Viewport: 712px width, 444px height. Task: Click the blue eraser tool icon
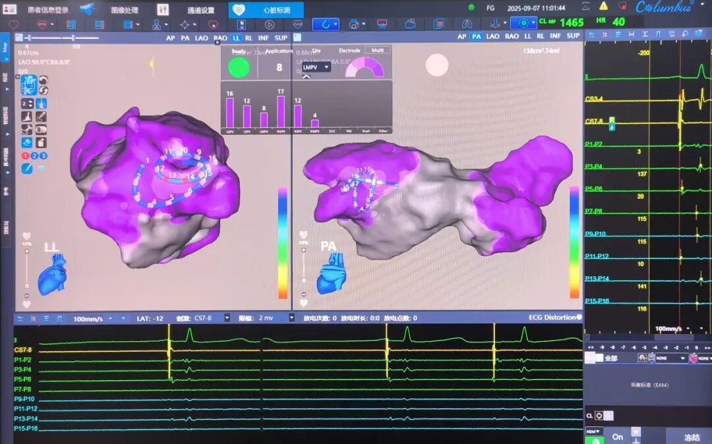(27, 143)
